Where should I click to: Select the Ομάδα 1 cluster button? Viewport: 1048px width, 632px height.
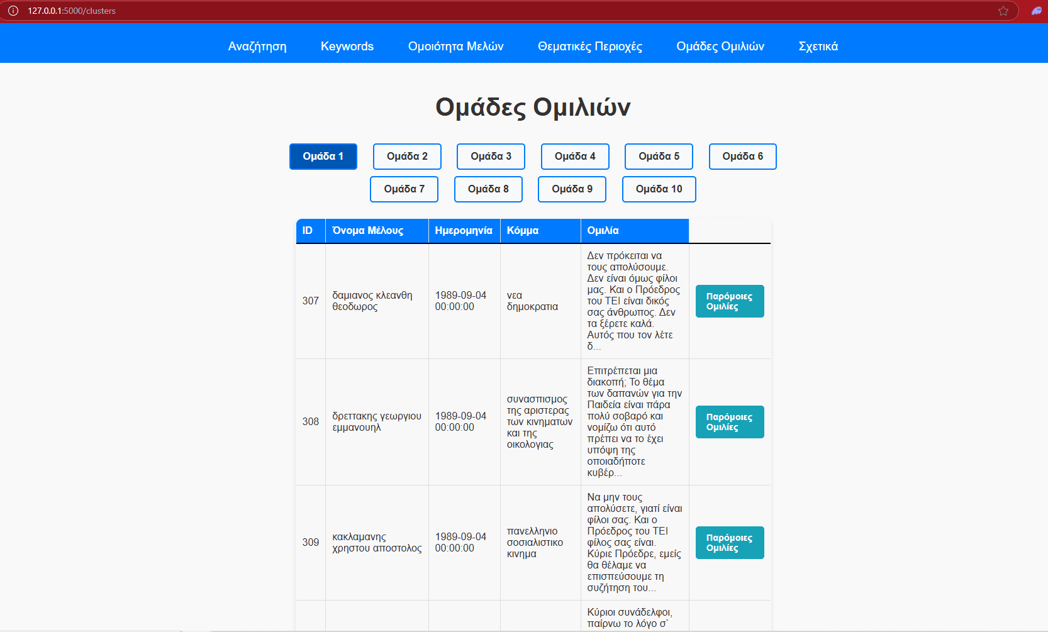(x=323, y=157)
